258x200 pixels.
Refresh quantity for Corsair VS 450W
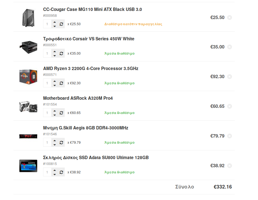[x=61, y=54]
